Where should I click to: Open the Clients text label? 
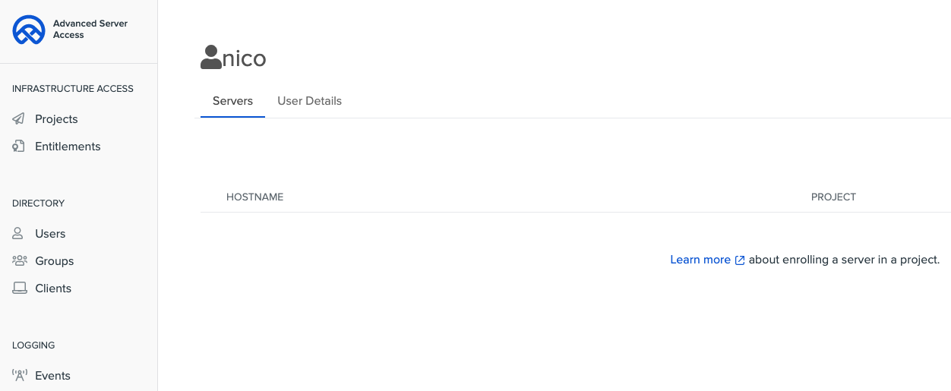pyautogui.click(x=53, y=289)
